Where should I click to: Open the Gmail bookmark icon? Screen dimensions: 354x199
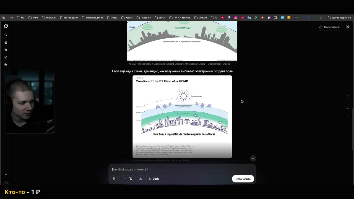click(x=12, y=18)
